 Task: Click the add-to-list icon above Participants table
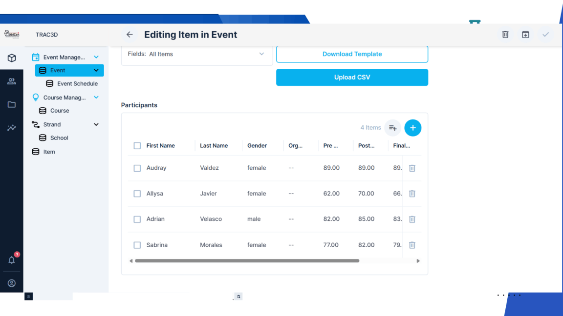tap(393, 127)
